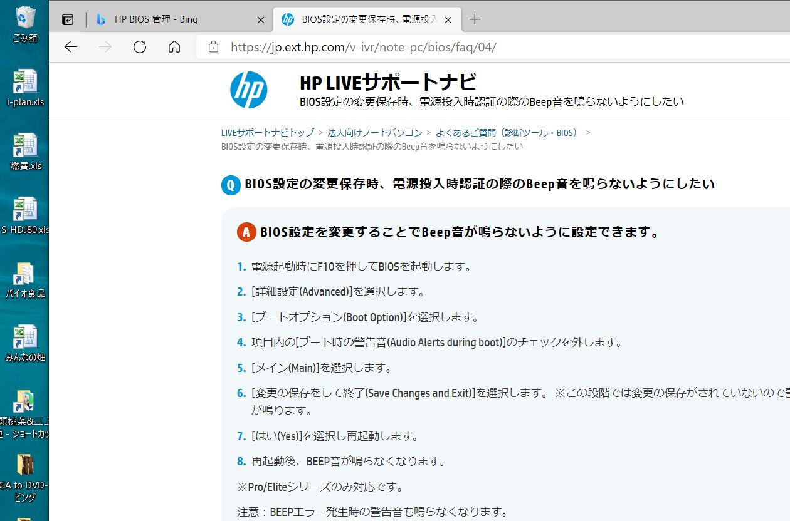Click the address bar URL

pyautogui.click(x=364, y=47)
